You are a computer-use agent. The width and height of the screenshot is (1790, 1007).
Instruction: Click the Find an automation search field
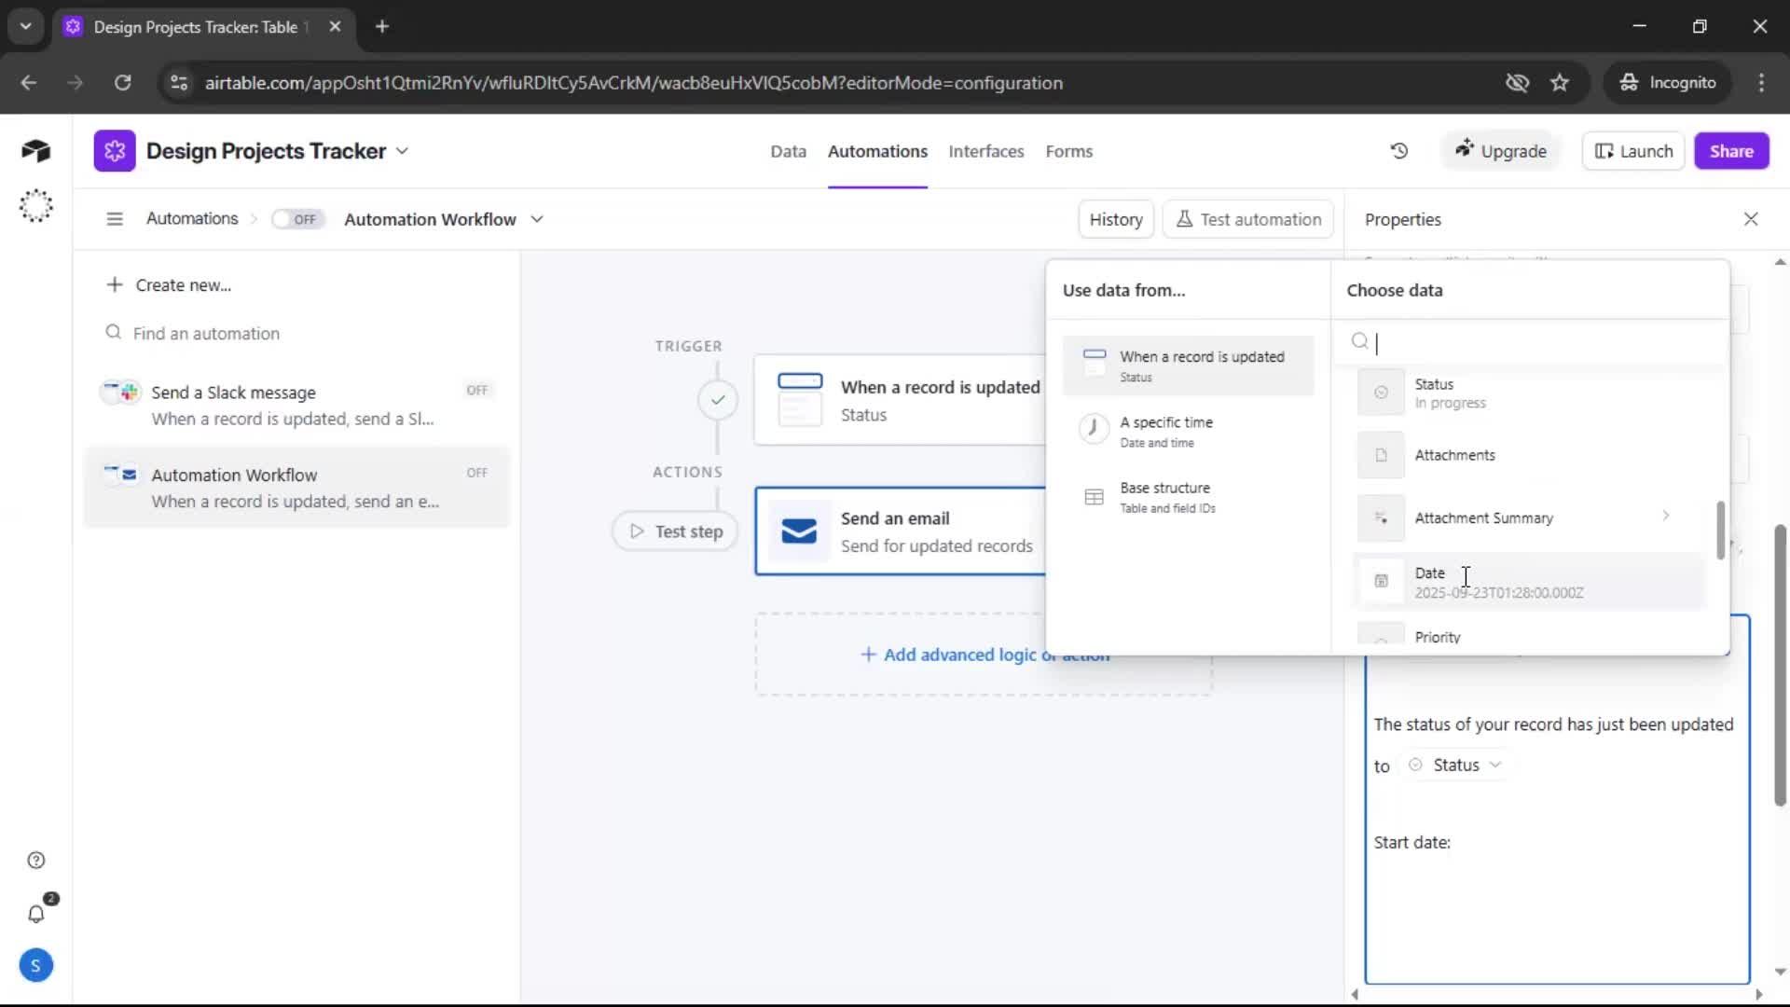[x=298, y=333]
